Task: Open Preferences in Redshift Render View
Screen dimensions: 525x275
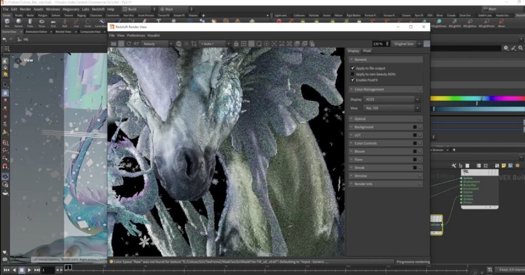Action: point(136,35)
